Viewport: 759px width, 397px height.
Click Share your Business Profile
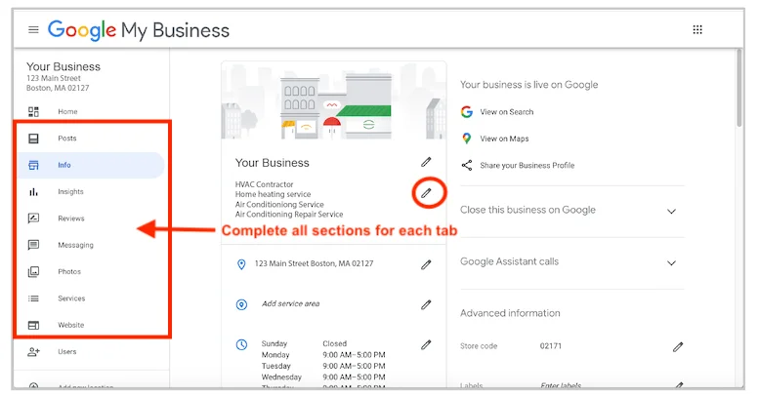coord(527,166)
